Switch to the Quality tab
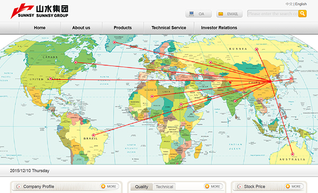This screenshot has width=318, height=193. (x=142, y=187)
